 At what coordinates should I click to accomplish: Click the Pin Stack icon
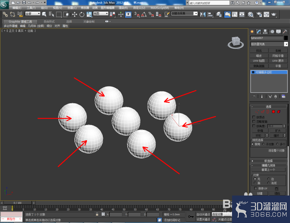(x=254, y=96)
